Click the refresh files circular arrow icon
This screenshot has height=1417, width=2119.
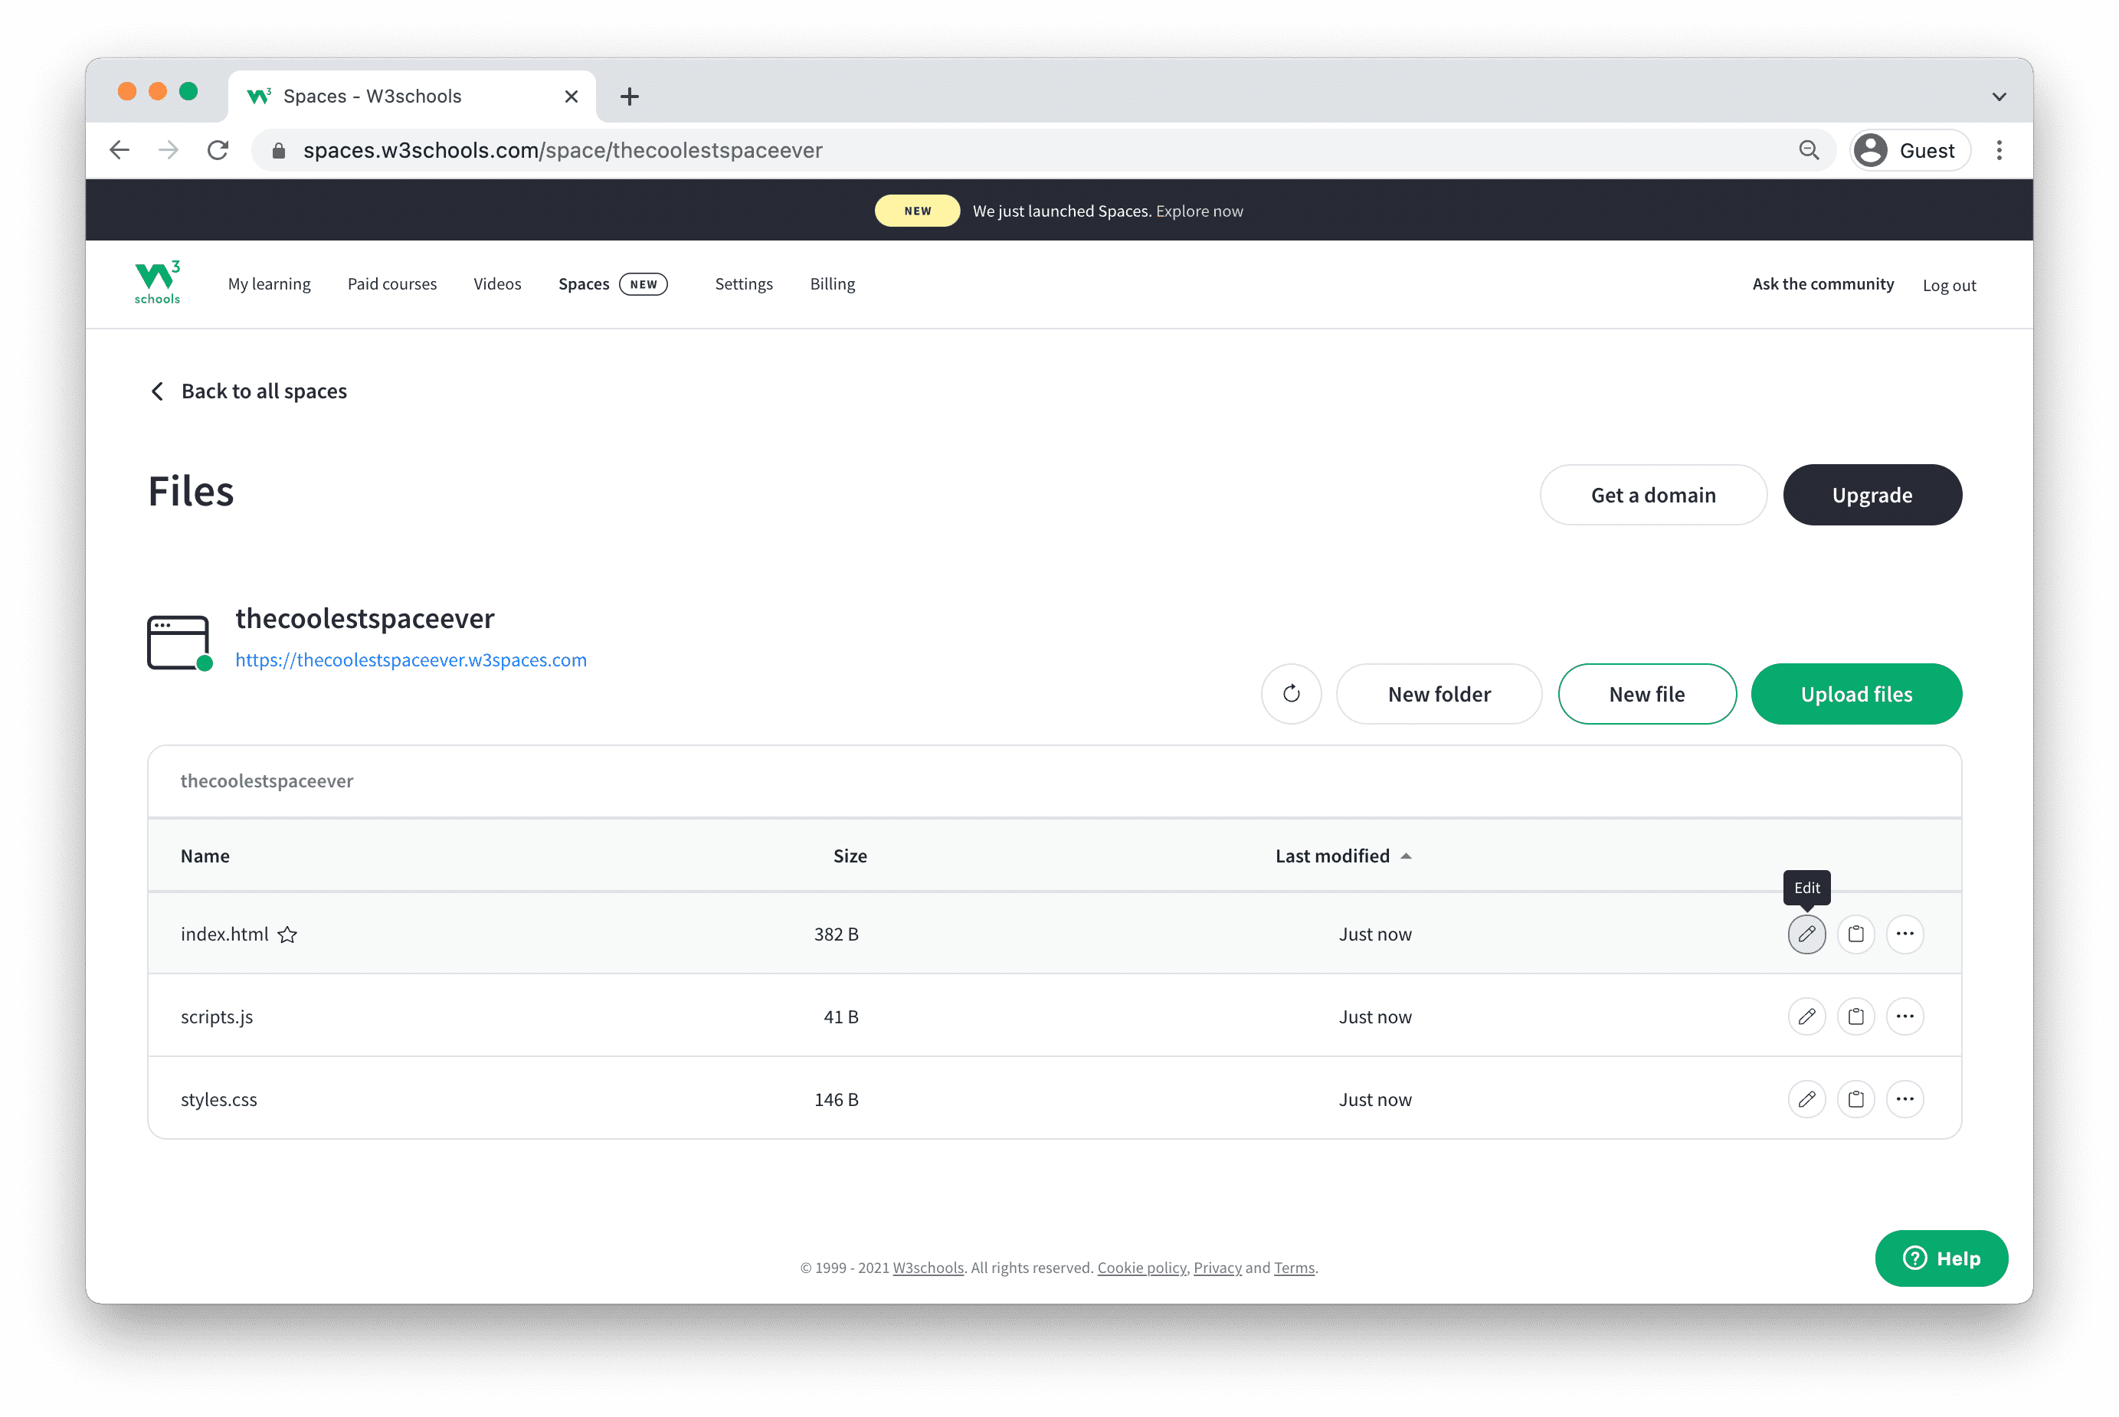(1290, 694)
